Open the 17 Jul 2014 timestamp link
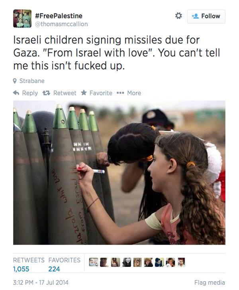The height and width of the screenshot is (290, 239). [x=41, y=282]
